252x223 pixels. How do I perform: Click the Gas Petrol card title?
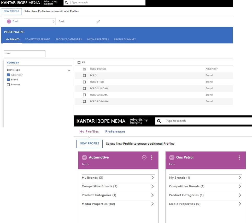coord(185,157)
